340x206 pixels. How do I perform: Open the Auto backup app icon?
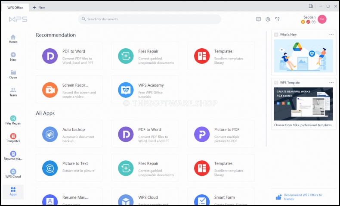point(50,134)
